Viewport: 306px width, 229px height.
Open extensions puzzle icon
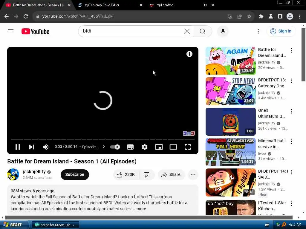click(261, 17)
